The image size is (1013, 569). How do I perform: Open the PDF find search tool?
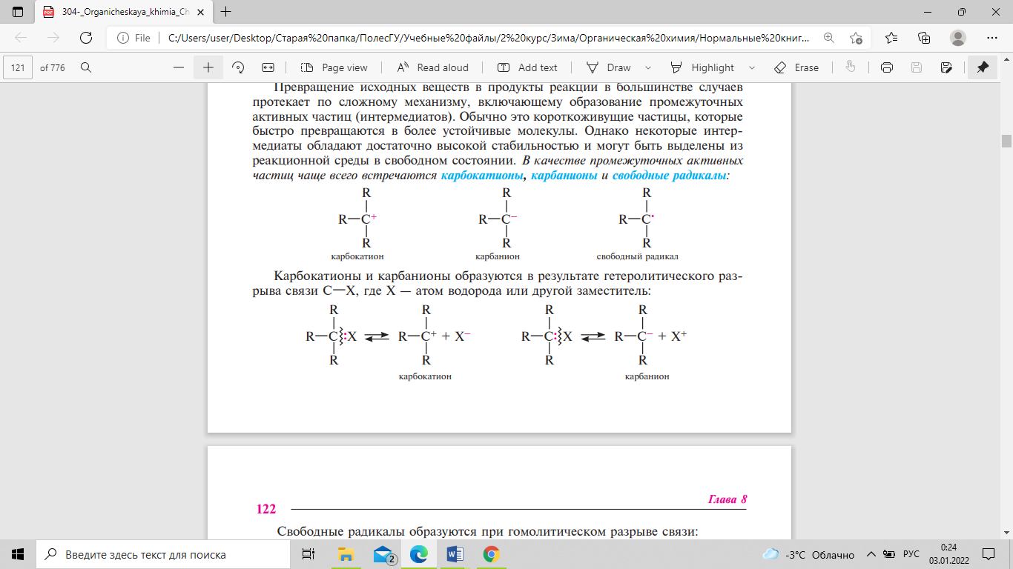point(86,67)
